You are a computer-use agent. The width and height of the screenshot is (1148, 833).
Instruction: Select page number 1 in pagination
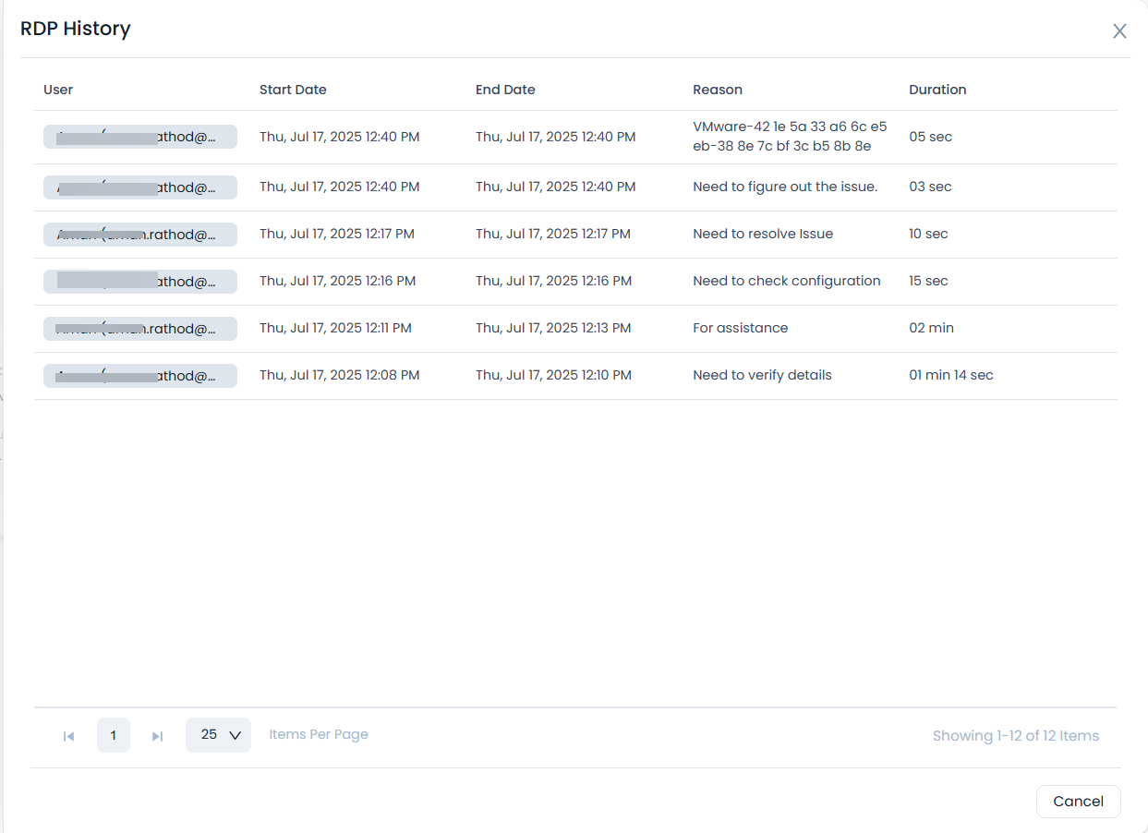pyautogui.click(x=114, y=735)
